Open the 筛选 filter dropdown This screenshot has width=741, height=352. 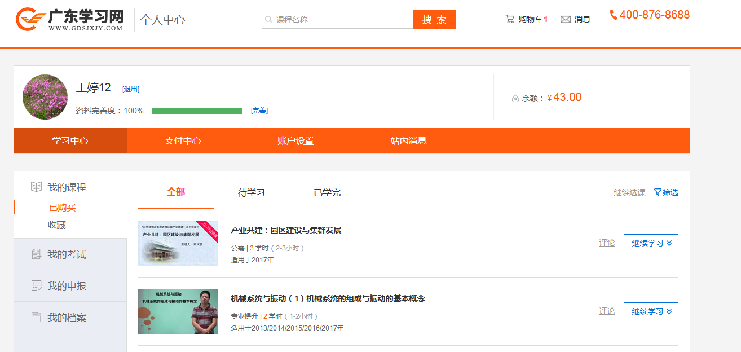click(x=666, y=192)
